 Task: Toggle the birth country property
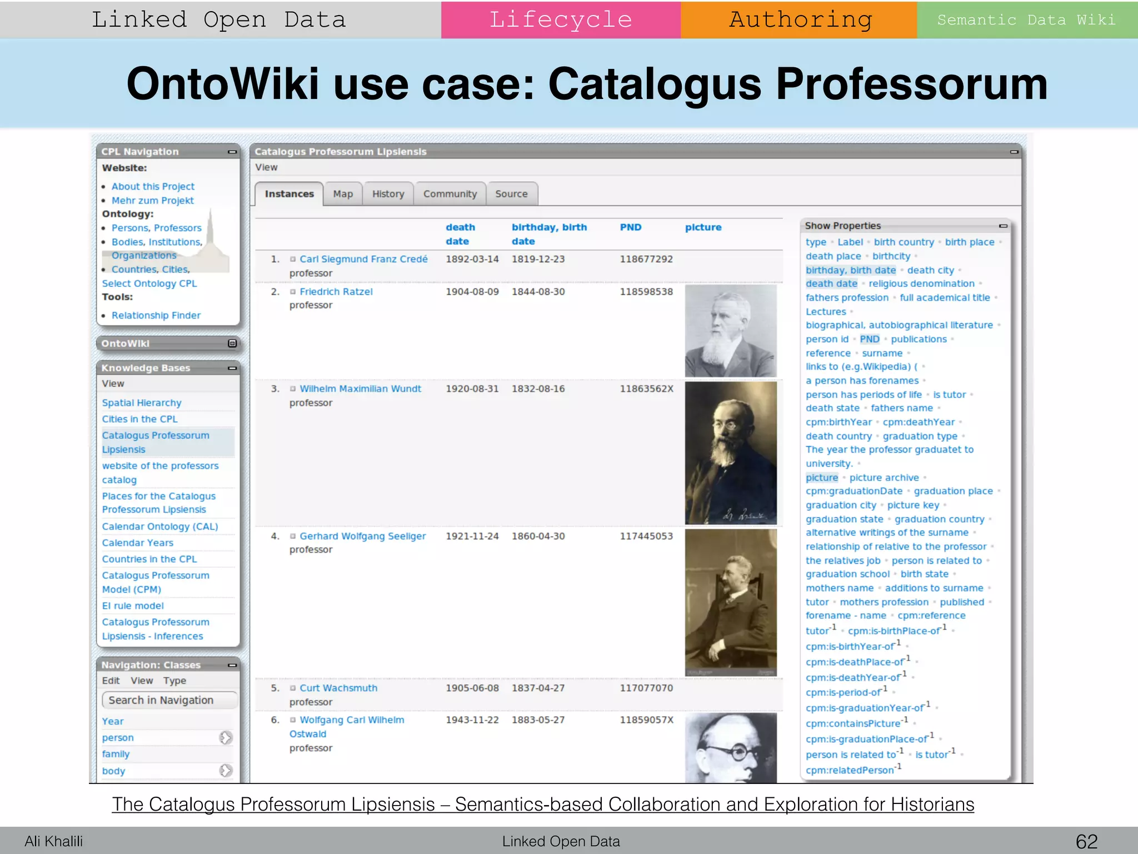coord(904,242)
